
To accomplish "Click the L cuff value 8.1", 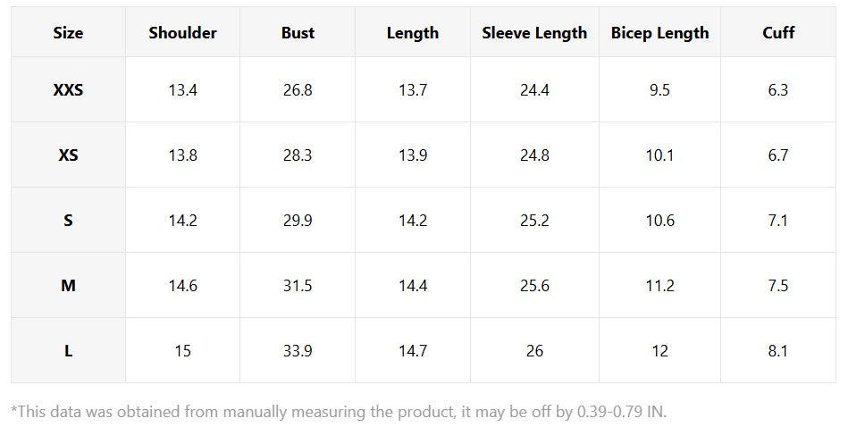I will tap(778, 351).
